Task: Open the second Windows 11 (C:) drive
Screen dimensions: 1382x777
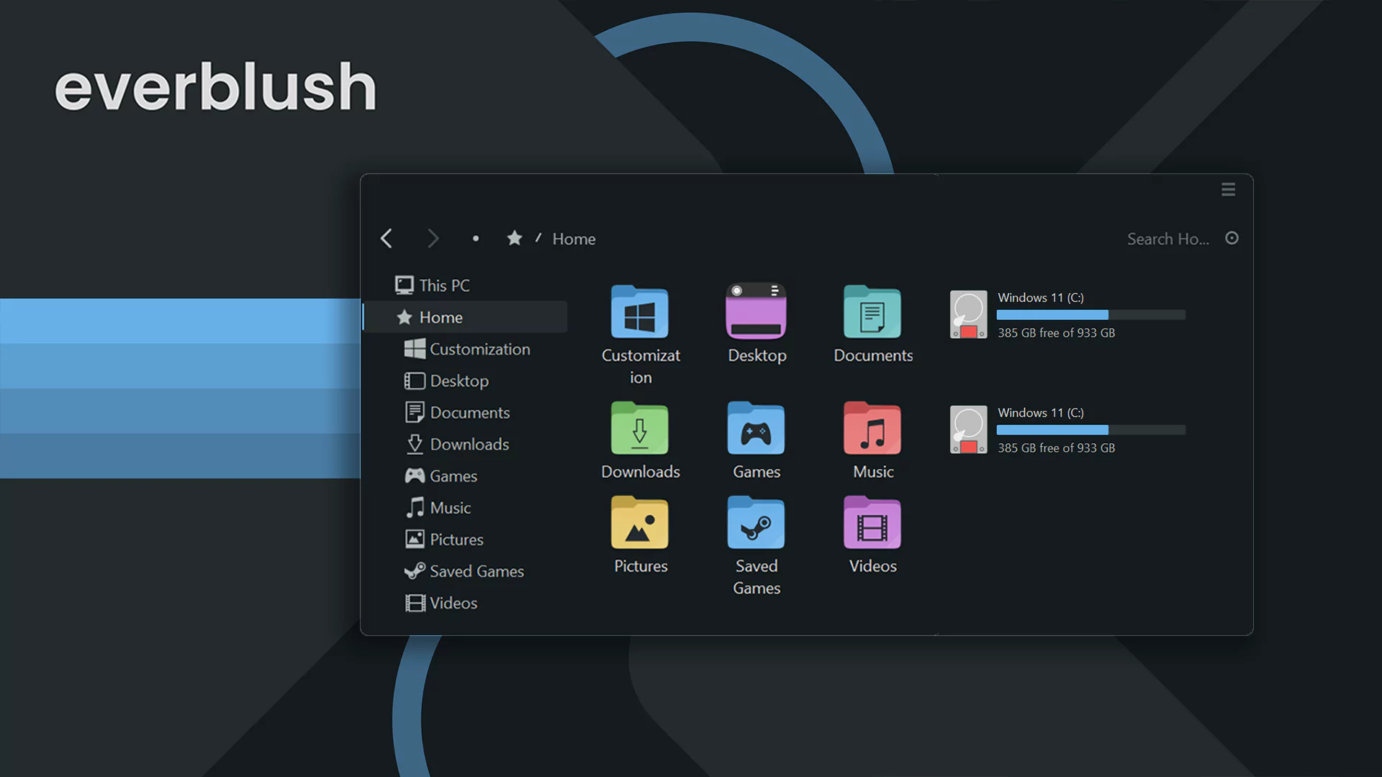Action: pyautogui.click(x=968, y=430)
